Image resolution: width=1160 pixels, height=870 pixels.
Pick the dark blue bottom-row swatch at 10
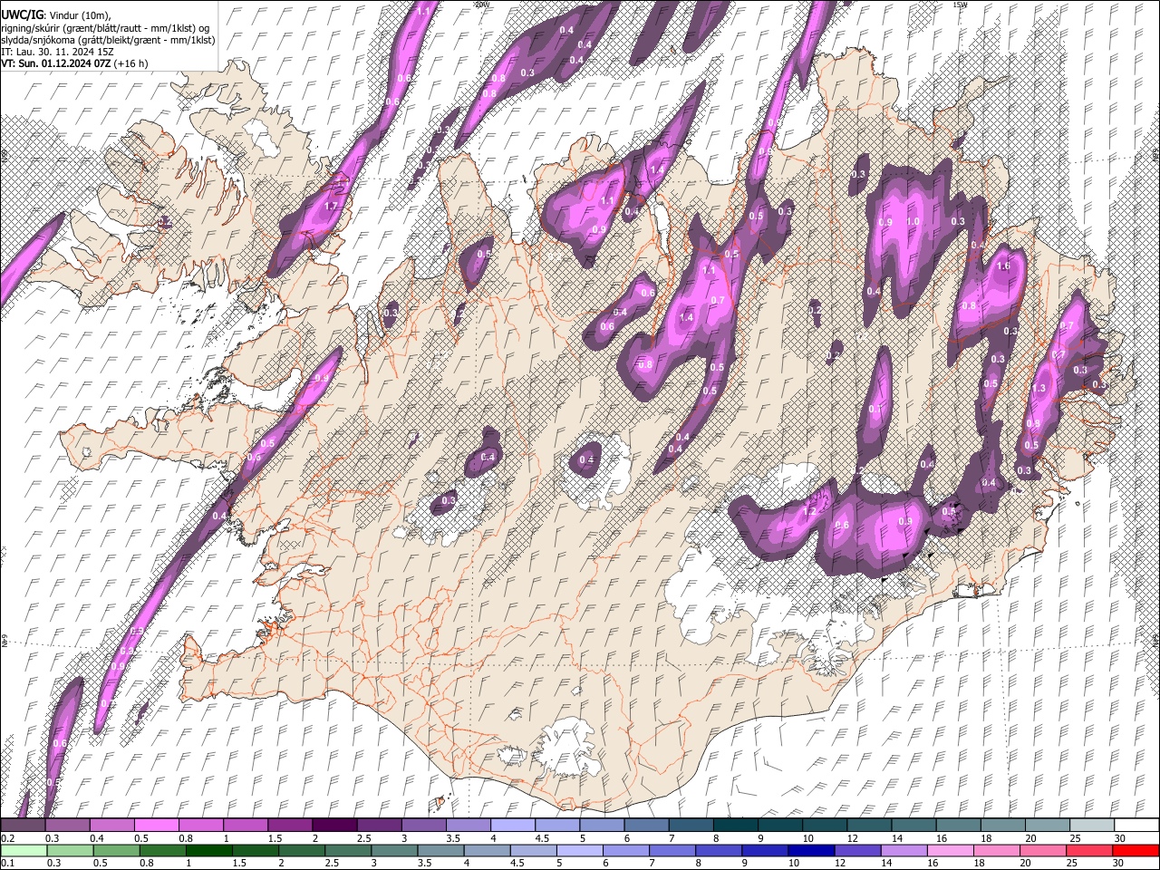click(811, 851)
